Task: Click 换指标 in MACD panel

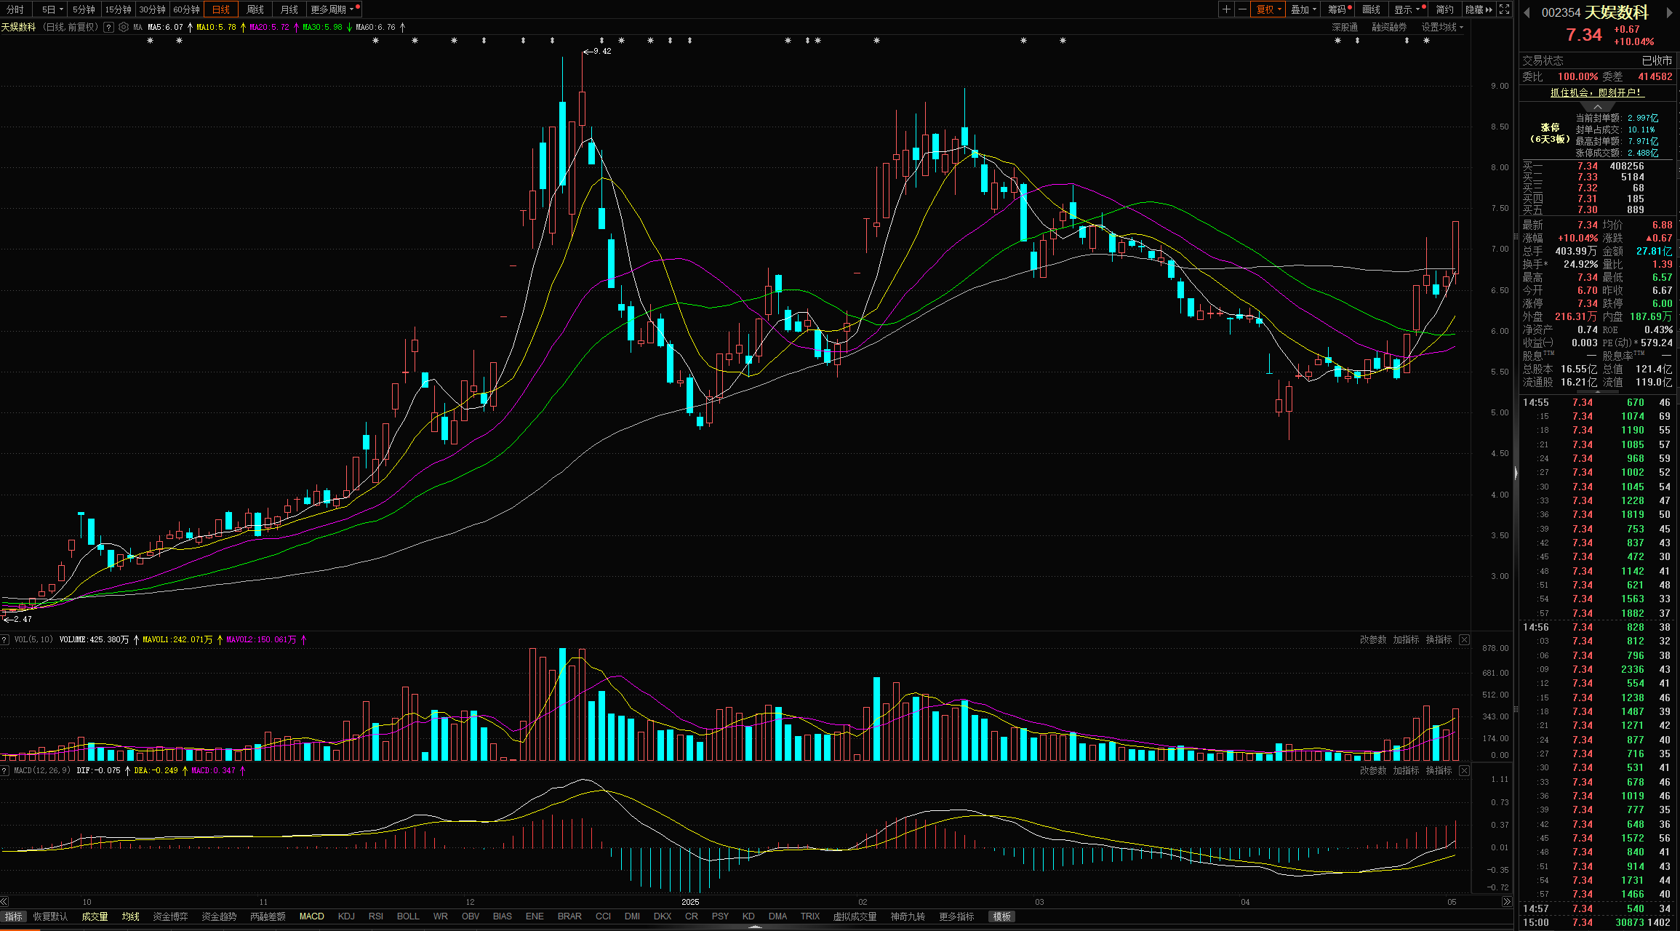Action: pos(1439,770)
